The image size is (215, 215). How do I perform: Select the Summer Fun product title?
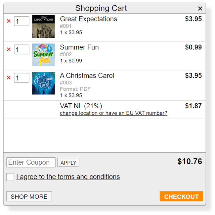[x=79, y=47]
